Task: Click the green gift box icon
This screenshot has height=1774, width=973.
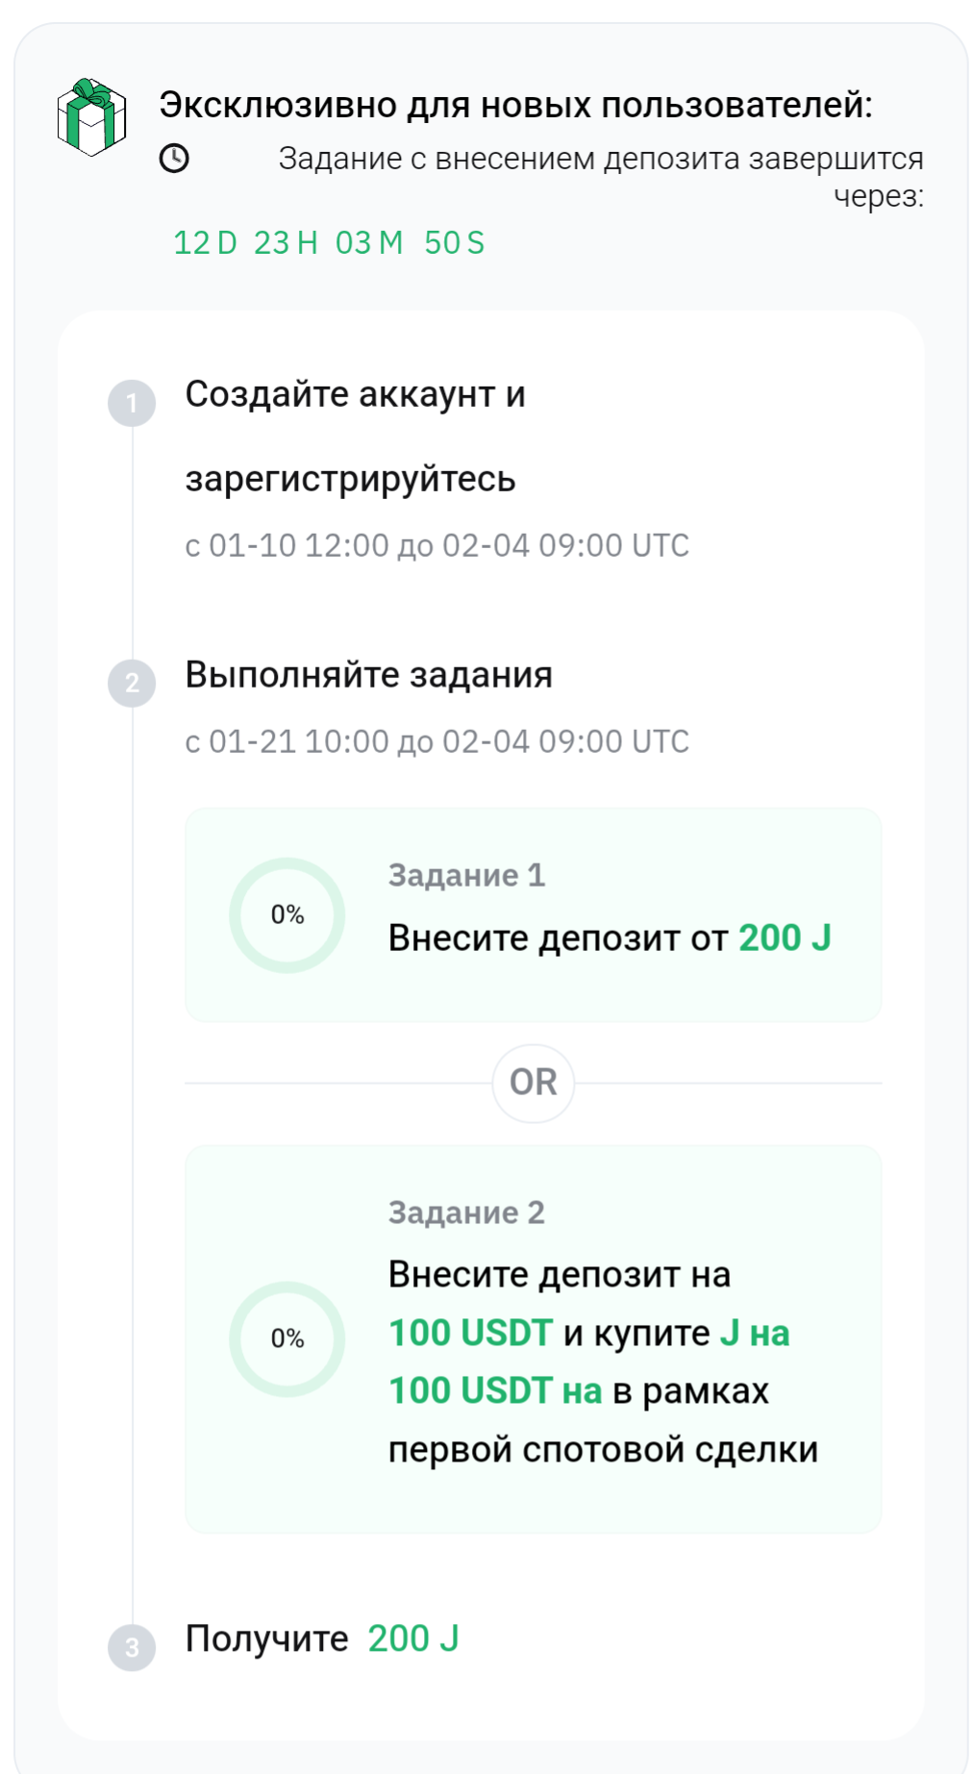Action: click(x=91, y=117)
